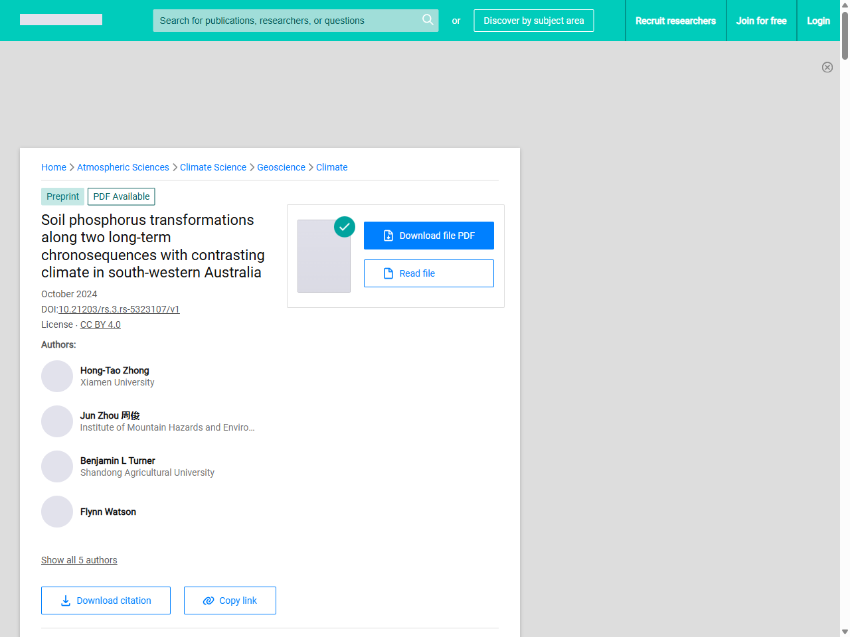Click the page vertical scrollbar thumb
This screenshot has height=637, width=850.
845,35
